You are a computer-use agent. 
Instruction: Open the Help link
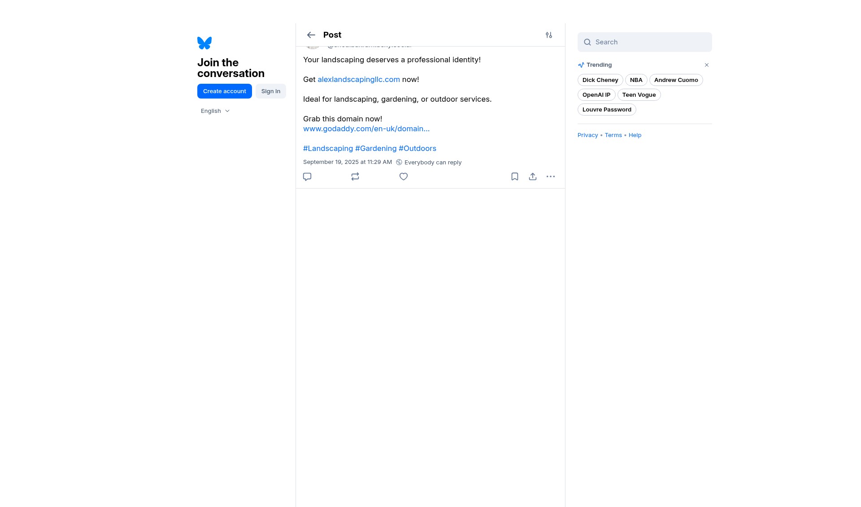(635, 135)
